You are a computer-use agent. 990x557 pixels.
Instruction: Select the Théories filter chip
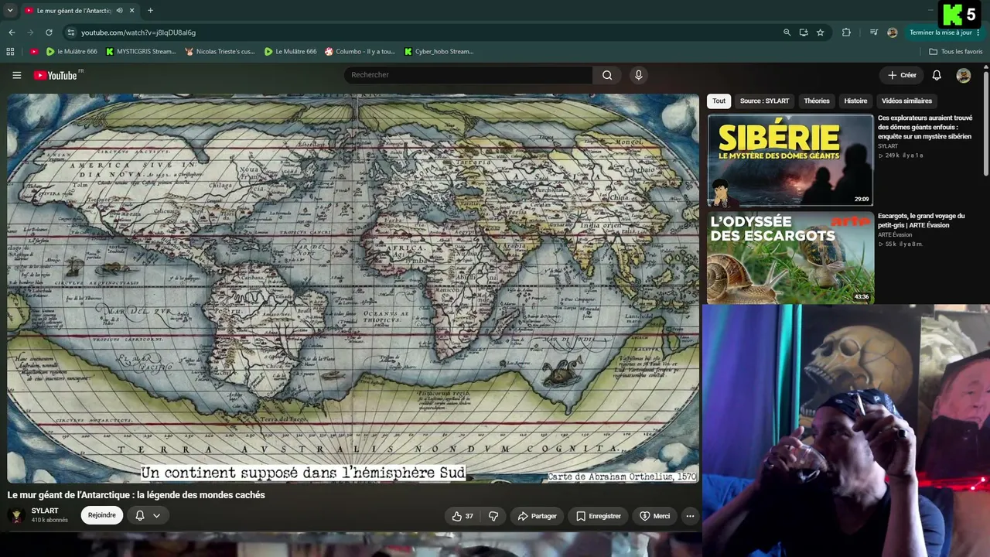coord(817,101)
